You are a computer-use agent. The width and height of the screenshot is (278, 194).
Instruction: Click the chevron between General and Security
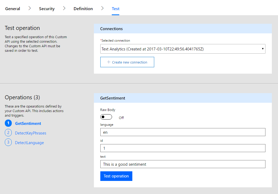point(29,8)
